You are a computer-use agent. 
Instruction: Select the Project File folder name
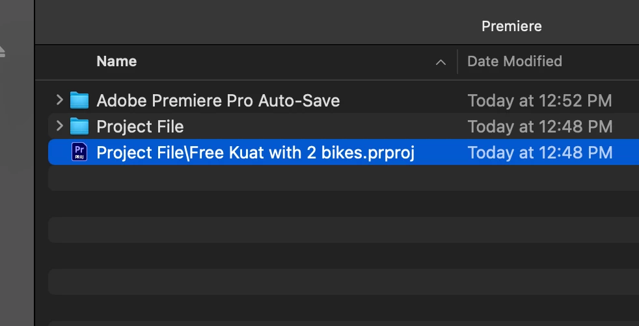(x=140, y=127)
